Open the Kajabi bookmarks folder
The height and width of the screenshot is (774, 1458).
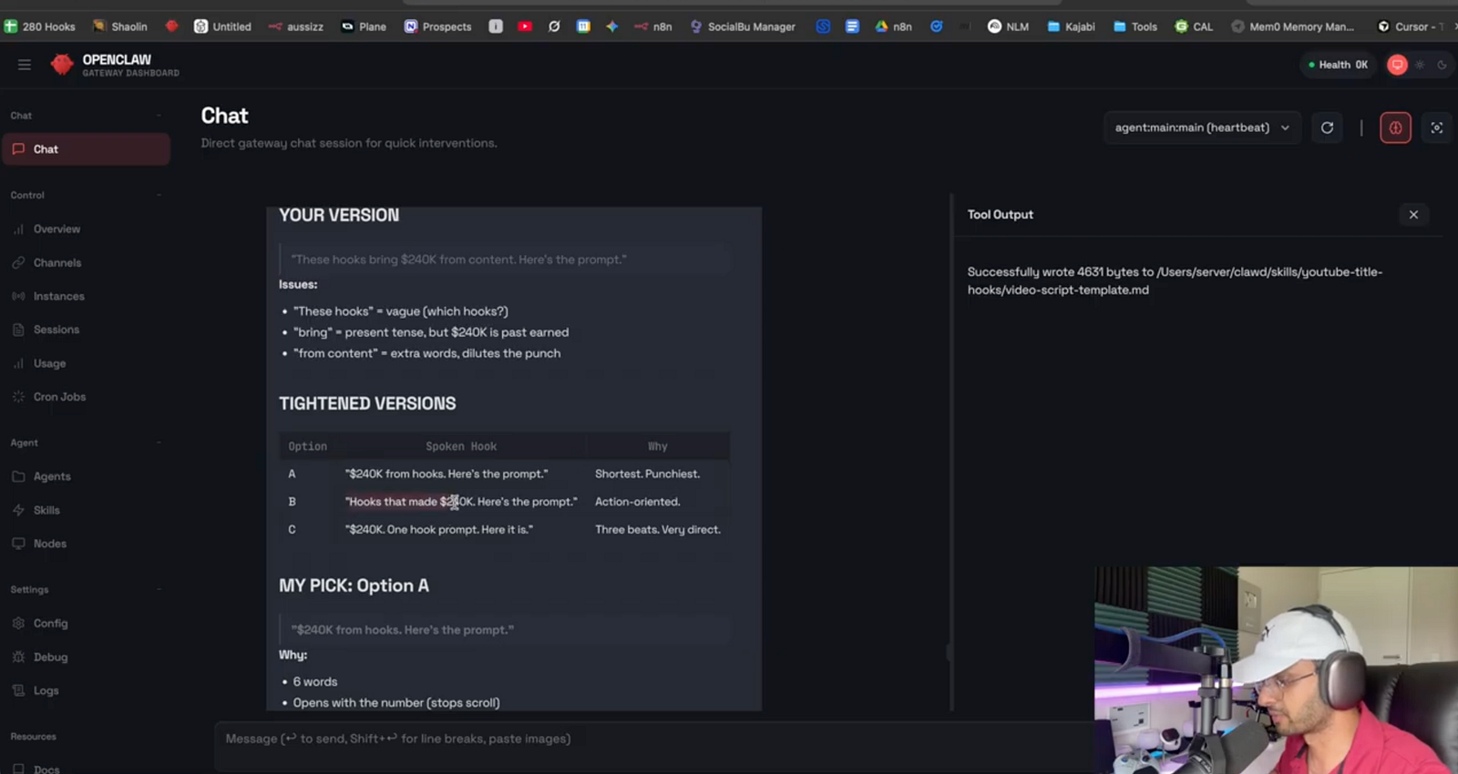click(x=1071, y=26)
